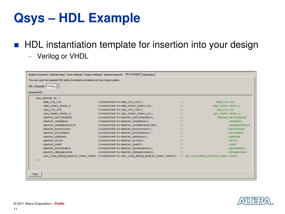Switch to the Generation tab
This screenshot has height=214, width=285.
[x=148, y=75]
